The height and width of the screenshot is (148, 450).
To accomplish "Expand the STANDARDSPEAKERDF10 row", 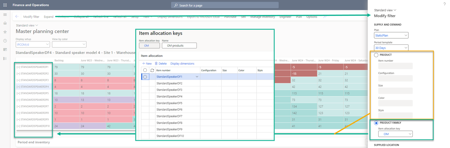I will (x=18, y=126).
